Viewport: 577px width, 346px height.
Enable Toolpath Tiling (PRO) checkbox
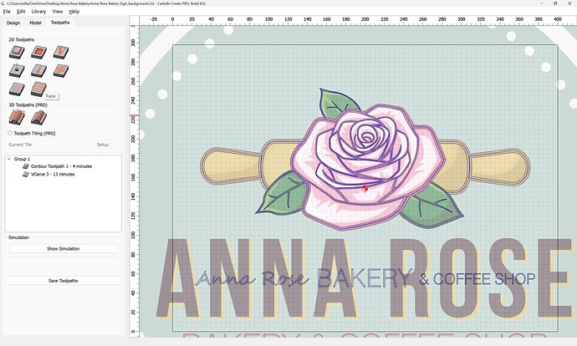tap(10, 133)
